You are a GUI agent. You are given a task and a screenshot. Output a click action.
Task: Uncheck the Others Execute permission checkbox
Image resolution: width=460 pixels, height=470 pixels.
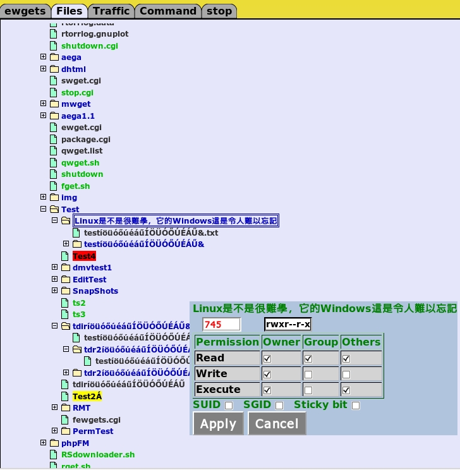click(x=346, y=390)
